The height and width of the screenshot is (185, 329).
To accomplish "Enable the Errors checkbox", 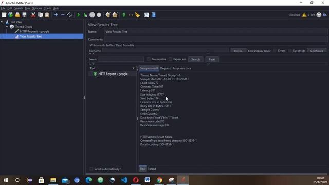I will pyautogui.click(x=275, y=51).
